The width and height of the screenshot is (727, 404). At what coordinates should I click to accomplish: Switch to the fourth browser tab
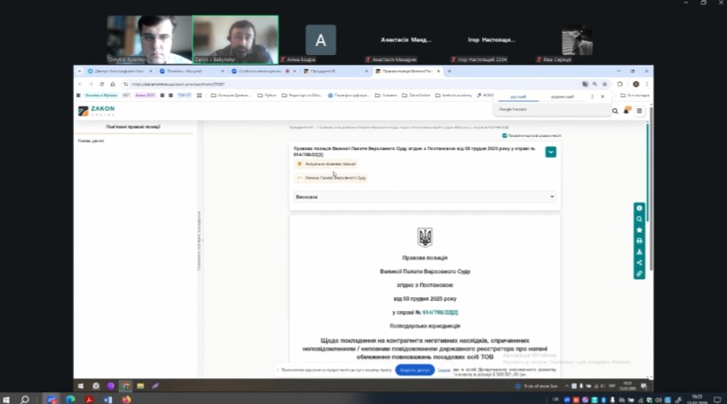(x=336, y=71)
